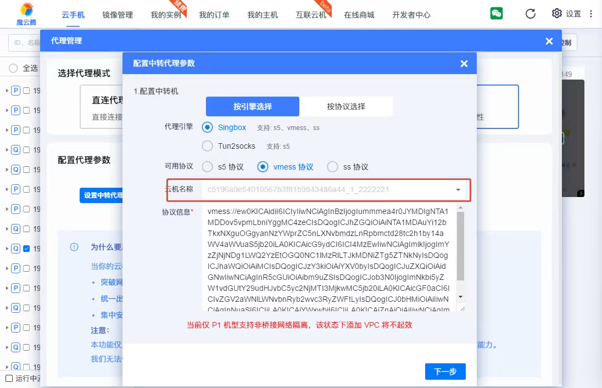Close the 代理管理 dialog
Image resolution: width=602 pixels, height=388 pixels.
549,41
